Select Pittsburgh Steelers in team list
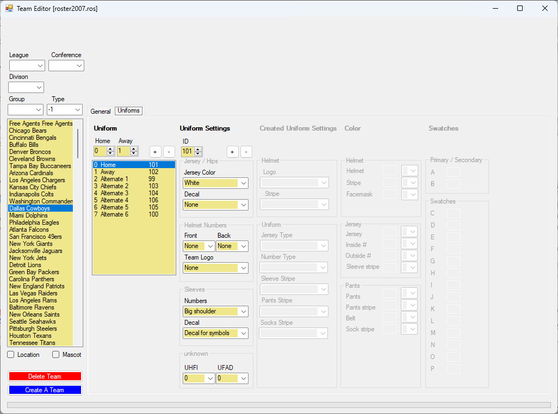The height and width of the screenshot is (414, 558). tap(41, 329)
